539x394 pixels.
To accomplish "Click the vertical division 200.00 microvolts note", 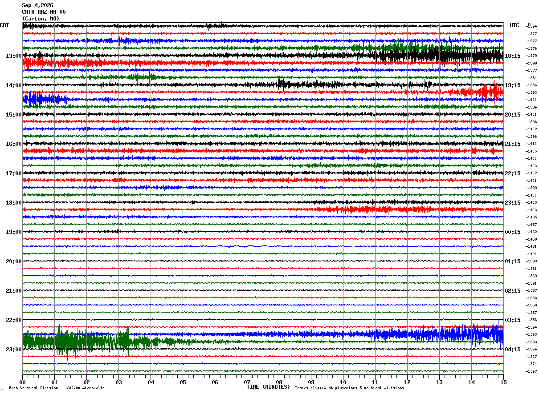I will click(57, 388).
